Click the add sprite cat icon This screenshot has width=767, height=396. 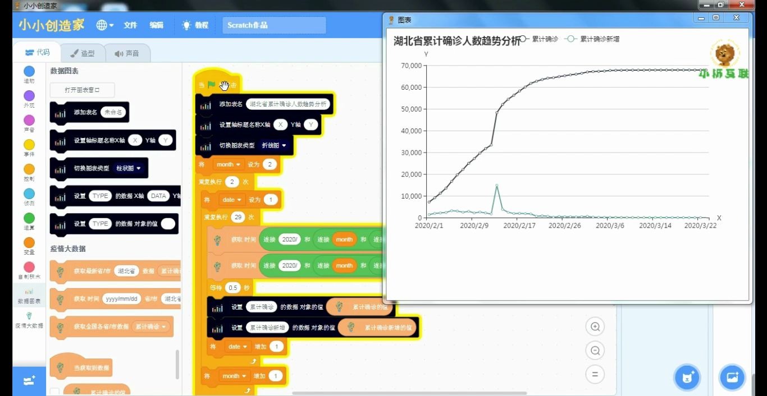[687, 377]
